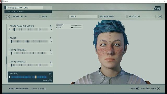Viewport: 167px width, 94px height.
Task: Click the LB bumper icon
Action: click(x=8, y=16)
